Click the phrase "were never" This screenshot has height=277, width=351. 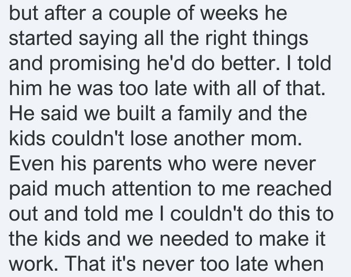pyautogui.click(x=264, y=164)
